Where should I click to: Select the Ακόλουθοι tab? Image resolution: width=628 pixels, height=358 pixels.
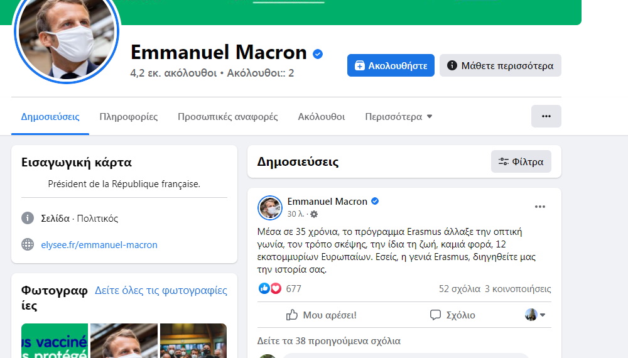[321, 117]
